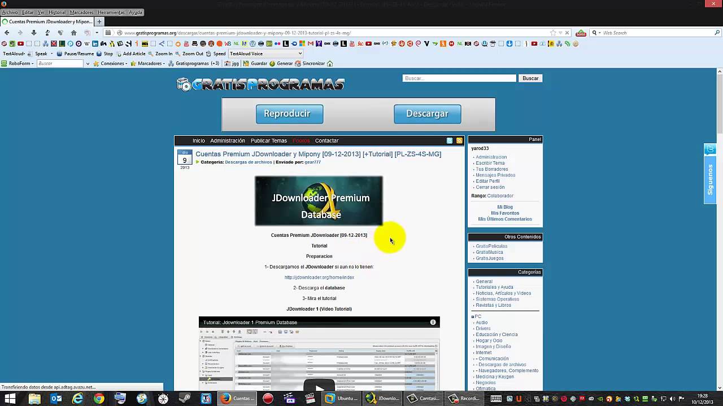The width and height of the screenshot is (723, 406).
Task: Open the Marcadores menu in menu bar
Action: (x=81, y=12)
